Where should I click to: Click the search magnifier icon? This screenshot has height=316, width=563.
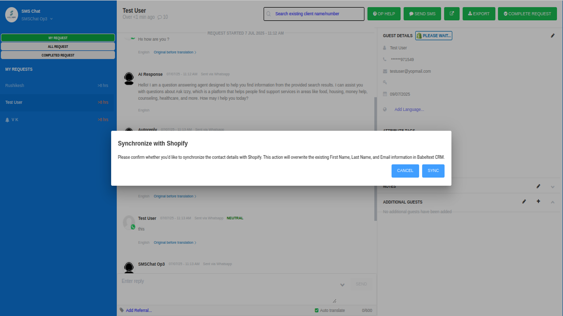tap(268, 14)
